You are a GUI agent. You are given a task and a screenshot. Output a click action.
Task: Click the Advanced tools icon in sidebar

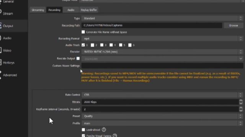click(x=0, y=75)
